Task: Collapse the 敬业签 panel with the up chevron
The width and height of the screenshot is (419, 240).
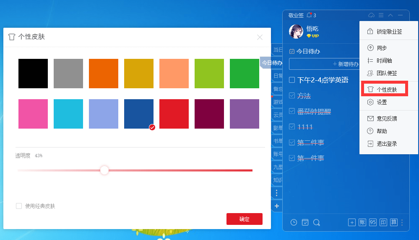Action: [390, 15]
